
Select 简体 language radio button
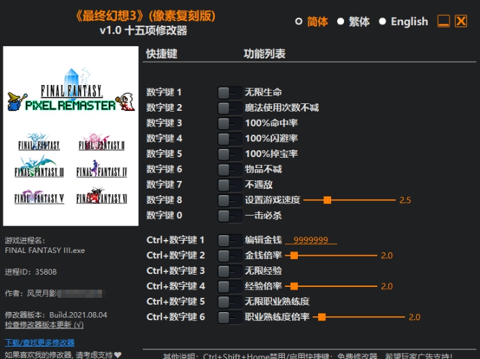click(298, 22)
